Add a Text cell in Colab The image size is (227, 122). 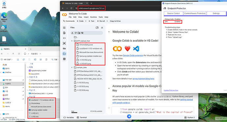coord(91,21)
